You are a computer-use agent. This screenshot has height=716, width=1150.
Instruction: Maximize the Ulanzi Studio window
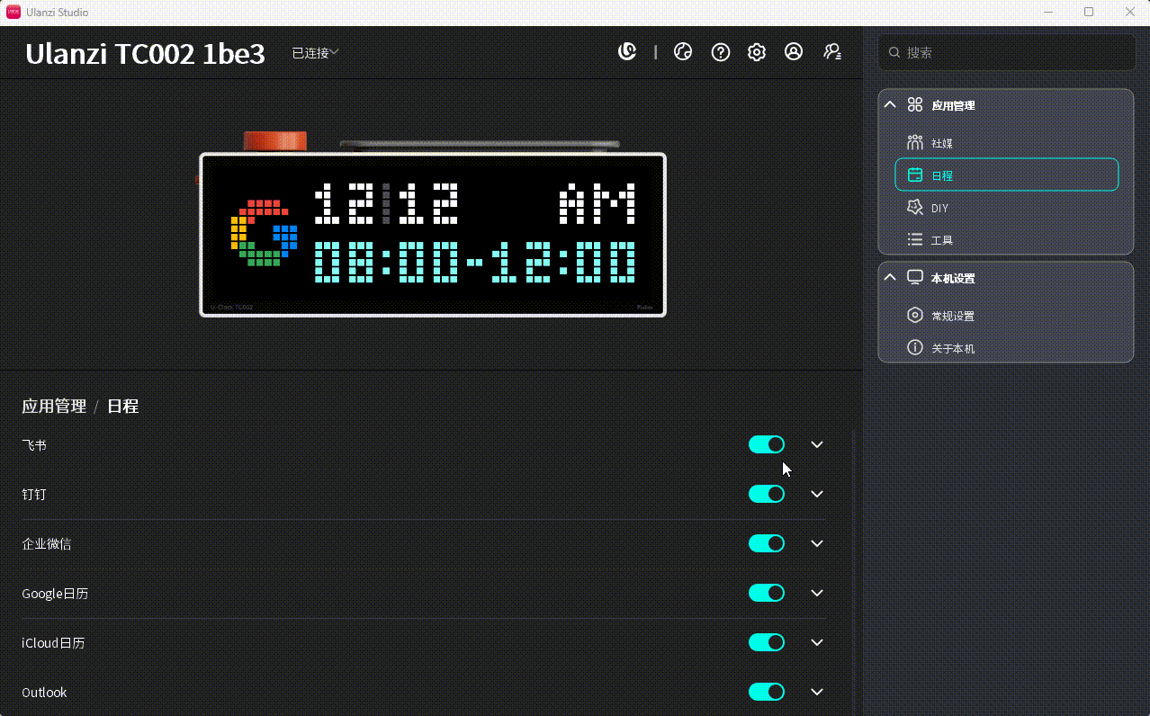(x=1089, y=12)
